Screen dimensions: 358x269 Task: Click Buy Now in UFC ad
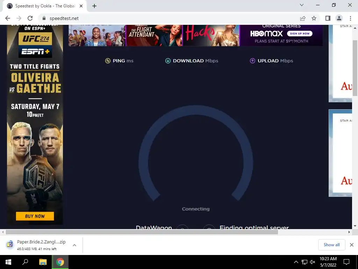coord(35,216)
